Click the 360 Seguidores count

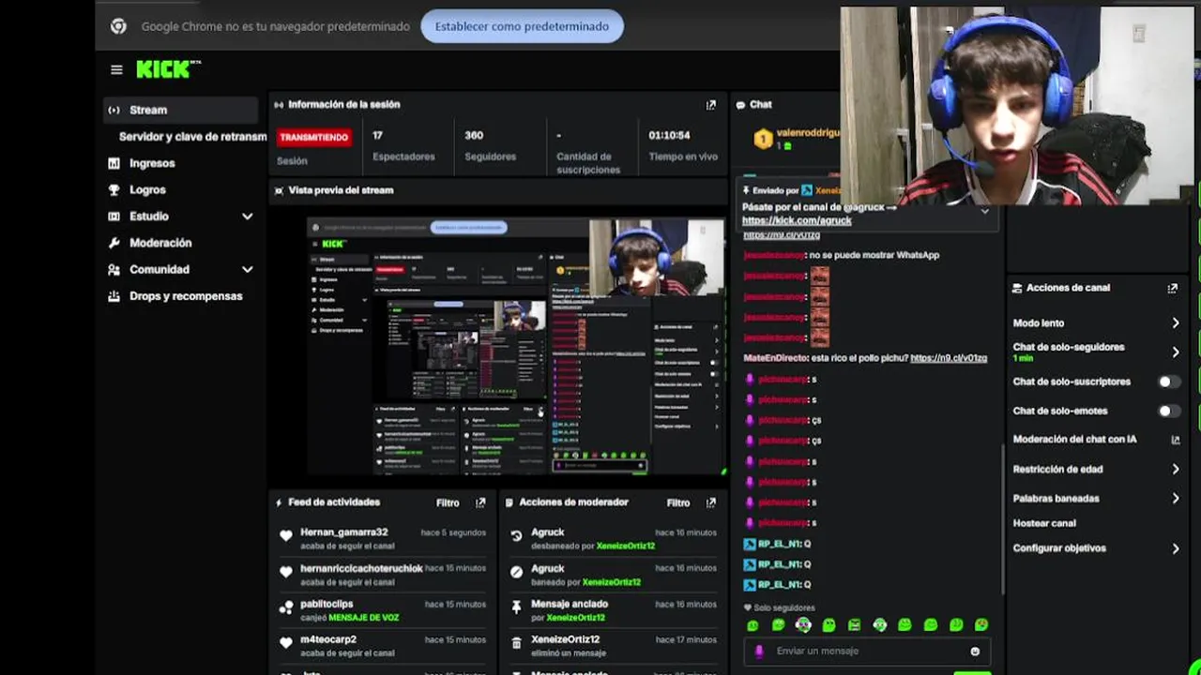coord(474,135)
